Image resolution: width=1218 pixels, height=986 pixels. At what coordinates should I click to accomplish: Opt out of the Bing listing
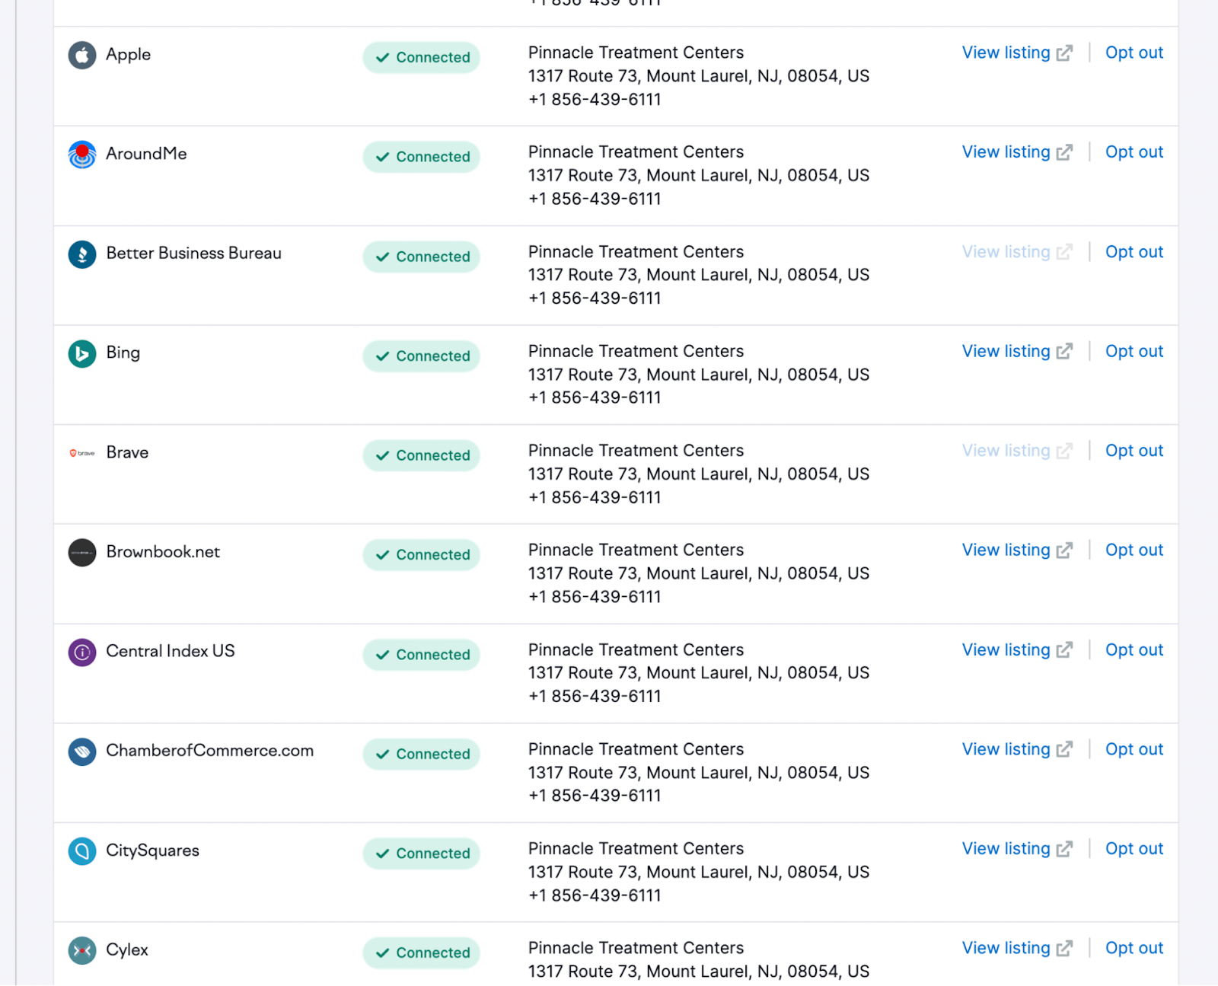[1134, 351]
